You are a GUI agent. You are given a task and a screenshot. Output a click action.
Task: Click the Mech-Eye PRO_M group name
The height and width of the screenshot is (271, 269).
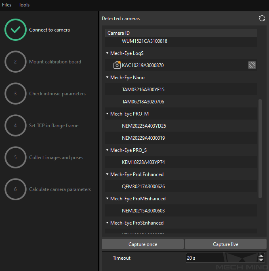129,114
